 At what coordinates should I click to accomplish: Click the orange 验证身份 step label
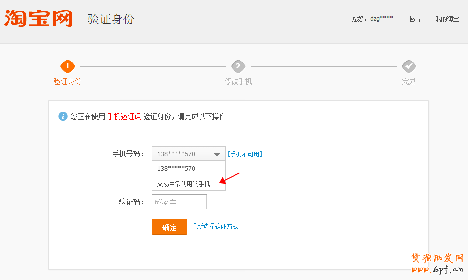tap(67, 81)
